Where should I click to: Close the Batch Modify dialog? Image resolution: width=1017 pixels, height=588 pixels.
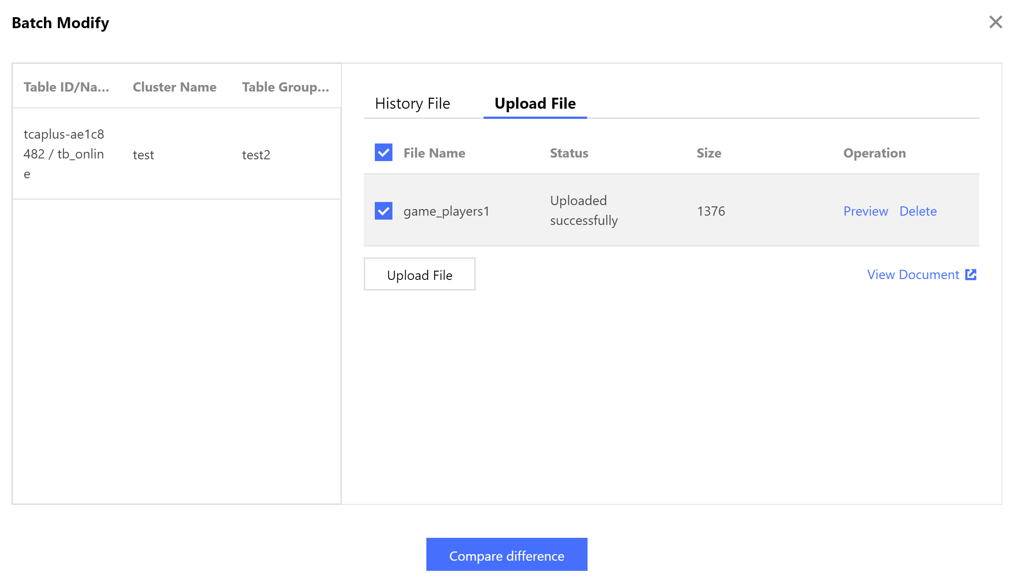click(995, 22)
